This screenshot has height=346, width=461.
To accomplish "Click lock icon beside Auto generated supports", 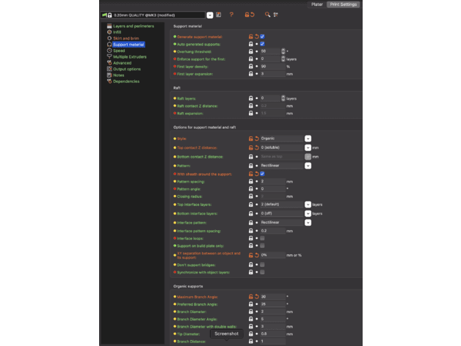I will (x=251, y=44).
